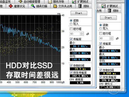The width and height of the screenshot is (129, 97).
Task: Uncheck 传输率 checkbox in left window
Action: 71,39
